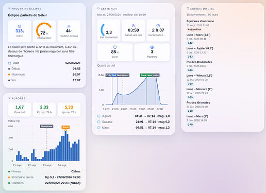Click the Maintenant marker on the Kp chart
The width and height of the screenshot is (266, 193).
point(46,127)
